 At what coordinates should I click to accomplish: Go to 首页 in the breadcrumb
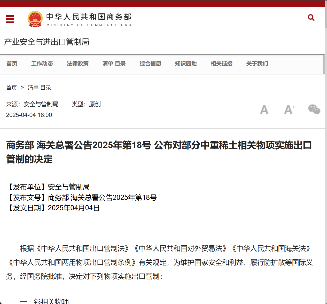(x=12, y=88)
